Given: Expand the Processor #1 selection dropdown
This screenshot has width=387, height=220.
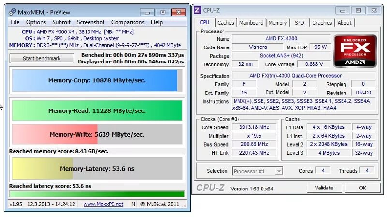Looking at the screenshot, I should [279, 171].
